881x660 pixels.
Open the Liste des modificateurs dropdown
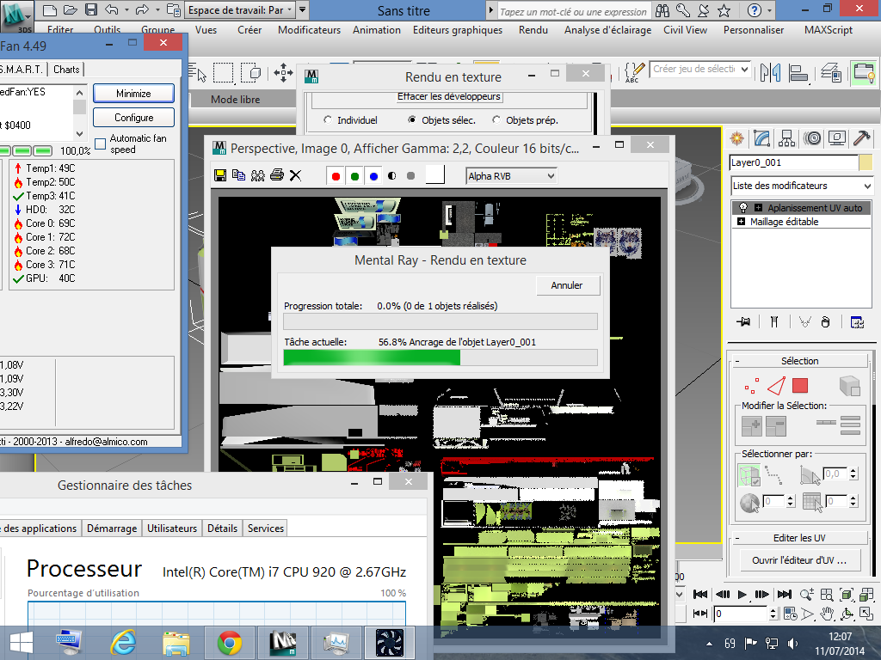[x=802, y=186]
